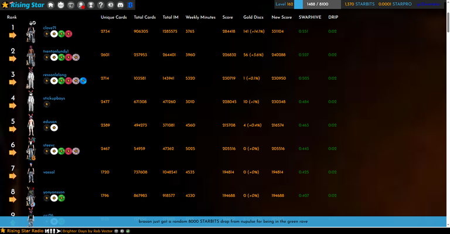Click the green round radio button
This screenshot has width=450, height=234.
pos(128,231)
